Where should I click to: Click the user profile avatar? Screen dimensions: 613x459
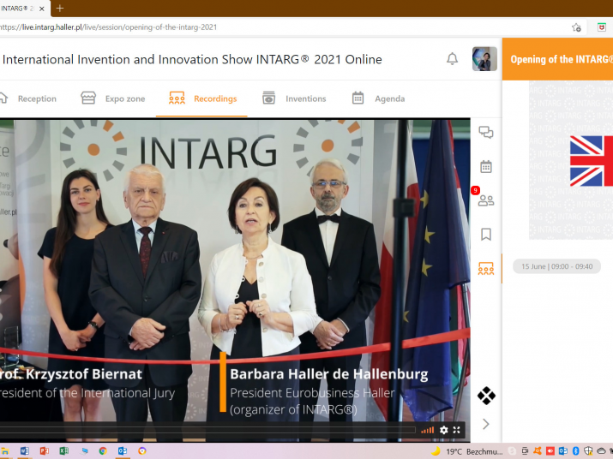pyautogui.click(x=484, y=59)
